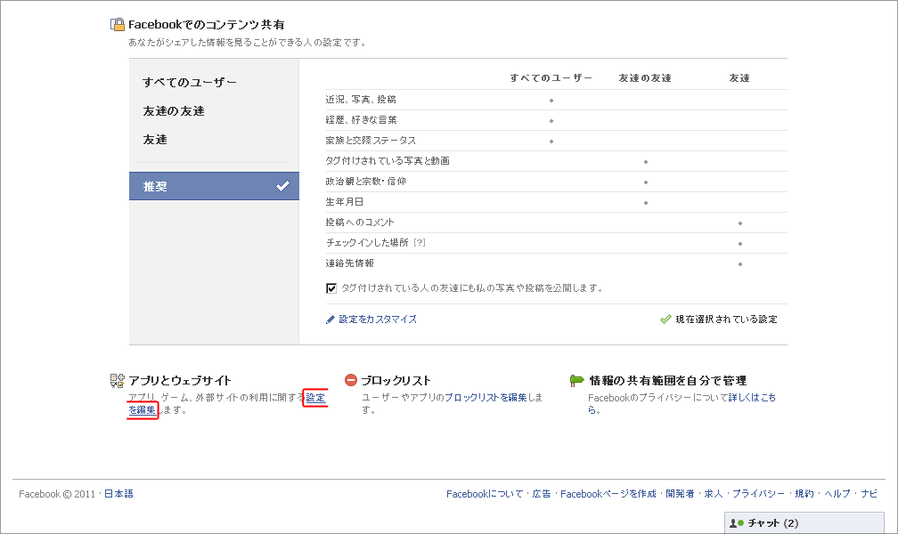Click the 家族と交際ステータス row label
The width and height of the screenshot is (898, 534).
(371, 141)
